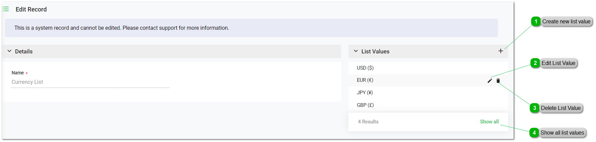596x142 pixels.
Task: Click the 'Show all list values' callout label
Action: coord(562,133)
